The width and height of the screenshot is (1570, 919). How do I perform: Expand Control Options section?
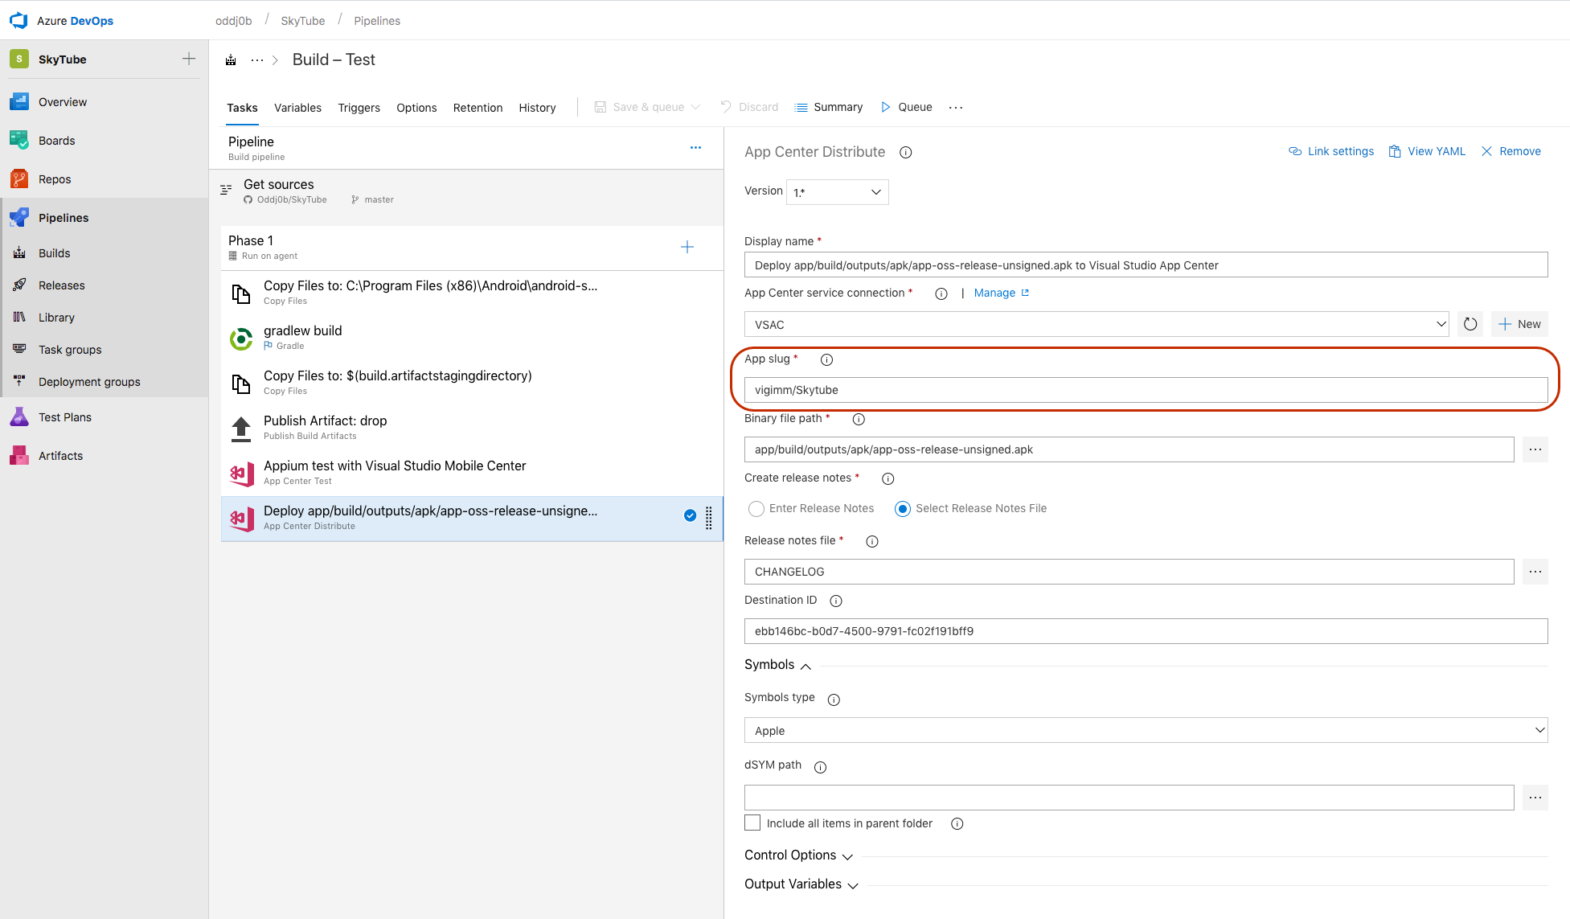click(790, 855)
